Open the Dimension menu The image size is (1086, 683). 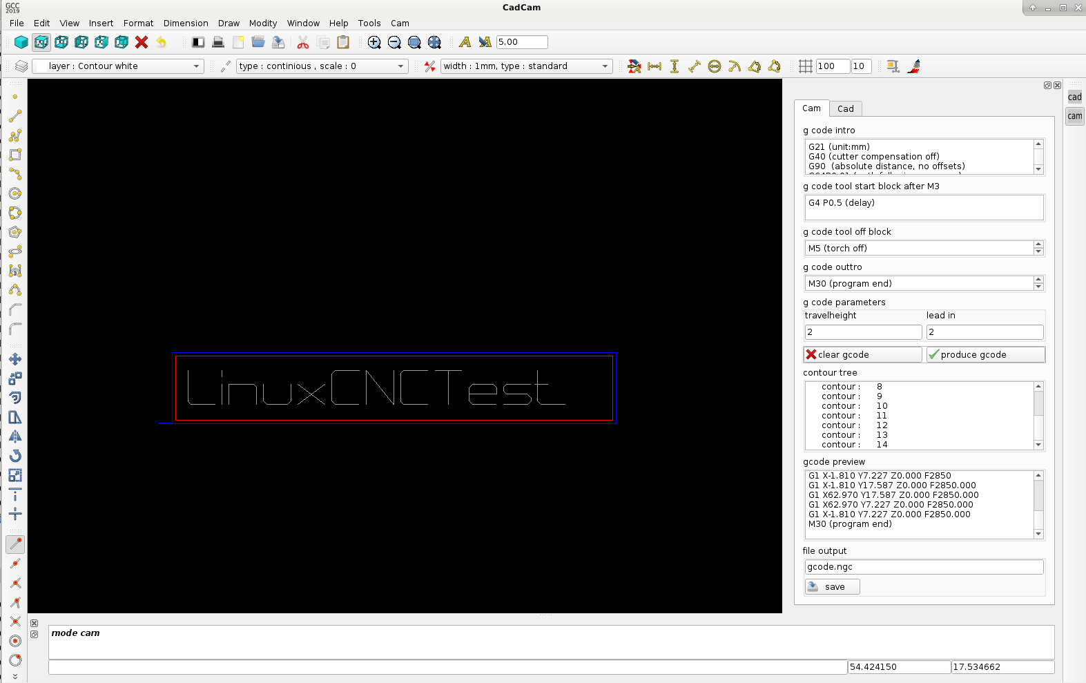[186, 23]
